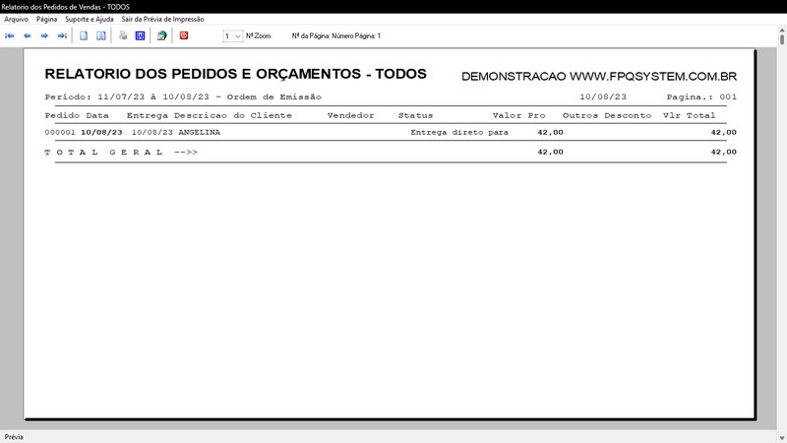The height and width of the screenshot is (443, 787).
Task: Click the report title RELATORIO DOS PEDIDOS E ORÇAMENTOS
Action: tap(235, 74)
